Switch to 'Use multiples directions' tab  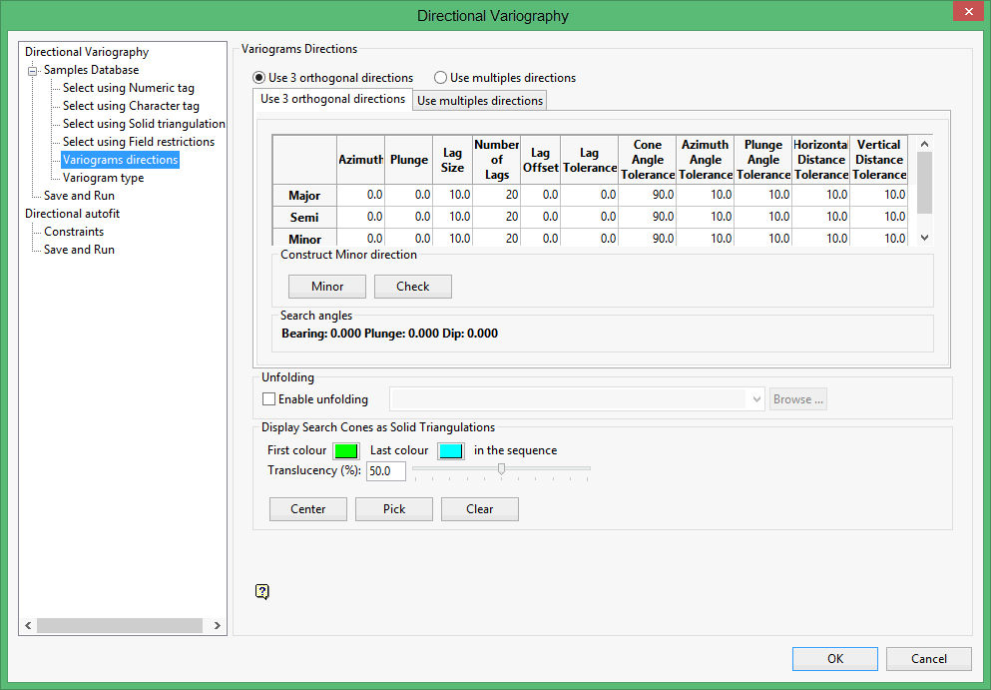tap(480, 100)
